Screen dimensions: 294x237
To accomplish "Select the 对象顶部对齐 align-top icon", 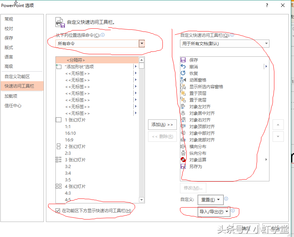I will coord(183,126).
